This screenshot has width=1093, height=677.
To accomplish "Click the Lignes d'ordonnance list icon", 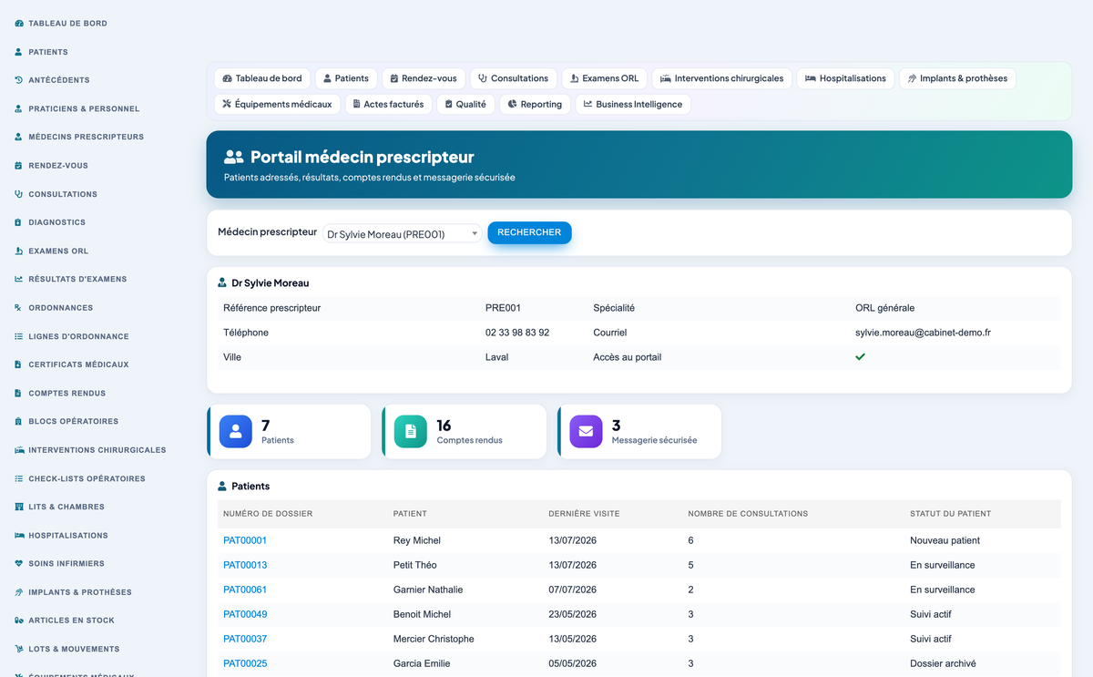I will pyautogui.click(x=19, y=336).
